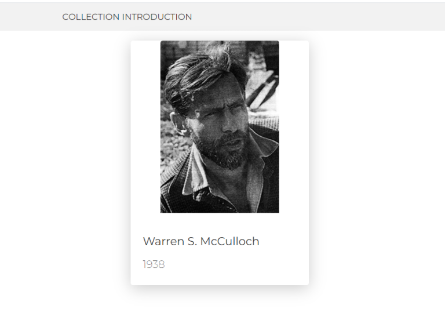Click the blank page area right of the card
Image resolution: width=445 pixels, height=309 pixels.
[x=377, y=162]
